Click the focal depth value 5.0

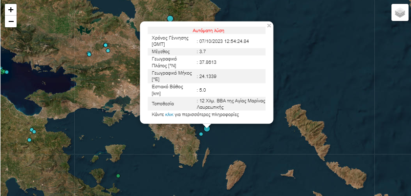[203, 90]
